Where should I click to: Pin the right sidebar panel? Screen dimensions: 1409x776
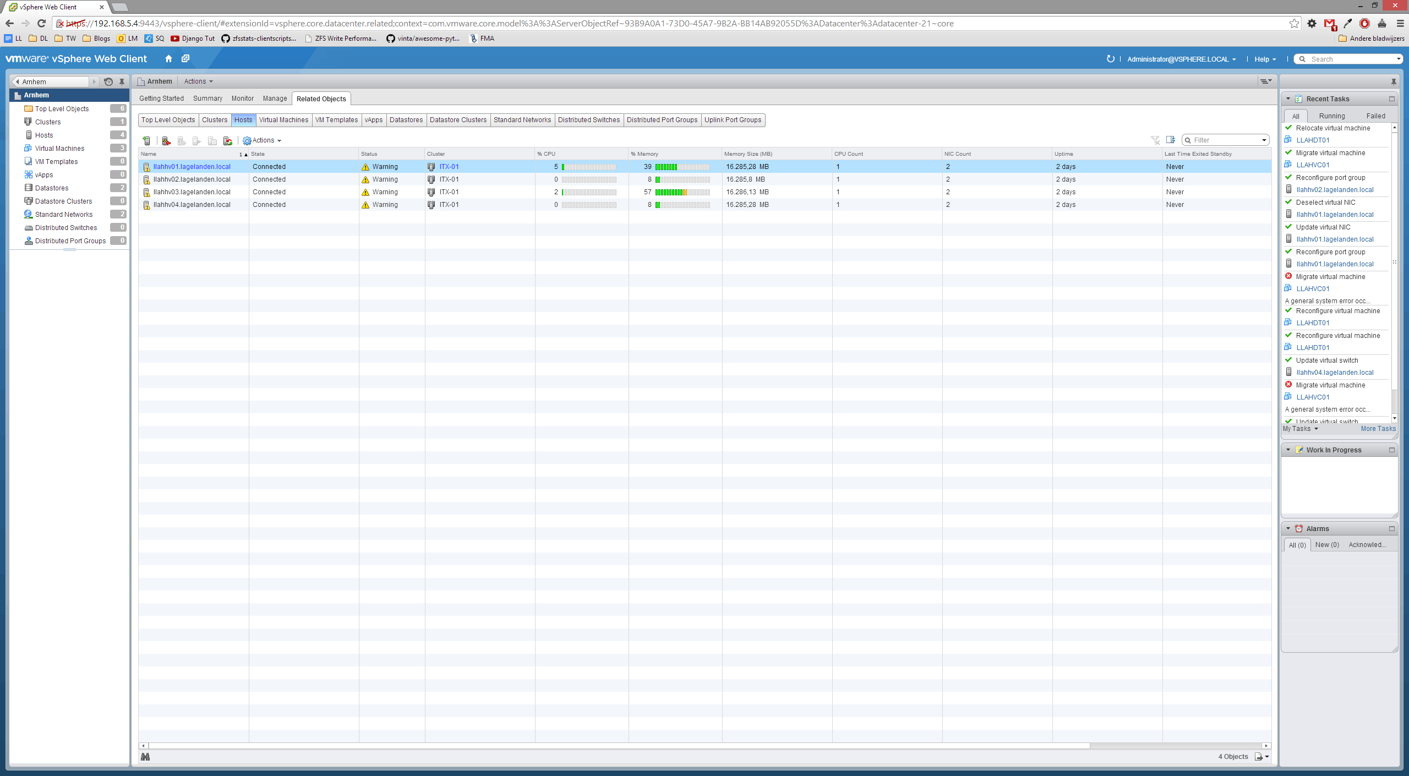pyautogui.click(x=1394, y=82)
